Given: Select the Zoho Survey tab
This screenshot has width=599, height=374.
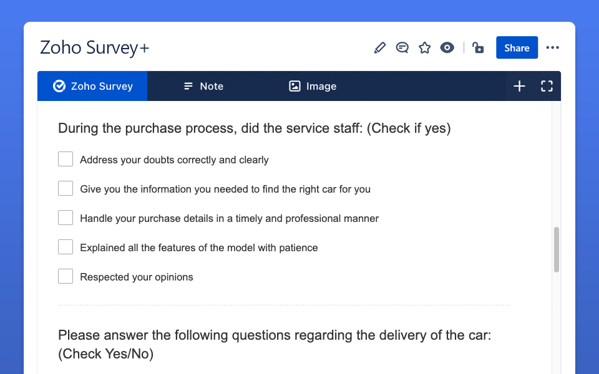Looking at the screenshot, I should pyautogui.click(x=92, y=86).
